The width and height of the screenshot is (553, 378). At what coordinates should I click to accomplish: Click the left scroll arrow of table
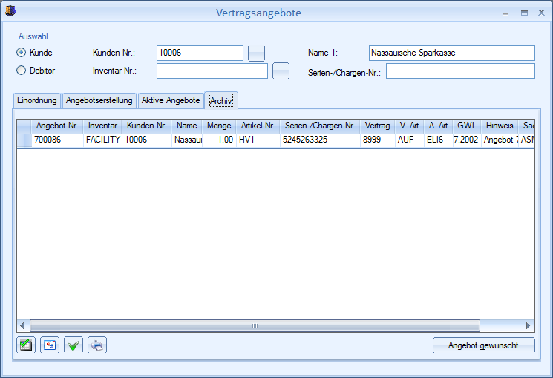pos(22,325)
